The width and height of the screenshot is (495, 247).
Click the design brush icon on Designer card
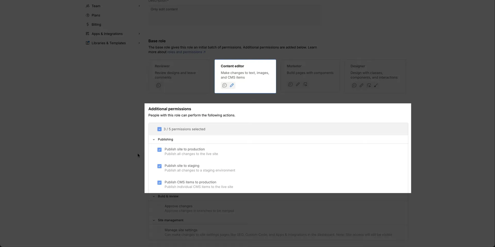(376, 85)
